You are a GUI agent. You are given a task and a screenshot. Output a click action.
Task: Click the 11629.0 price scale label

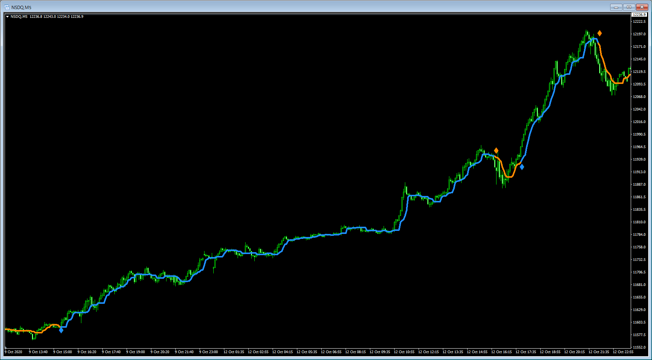pyautogui.click(x=639, y=310)
